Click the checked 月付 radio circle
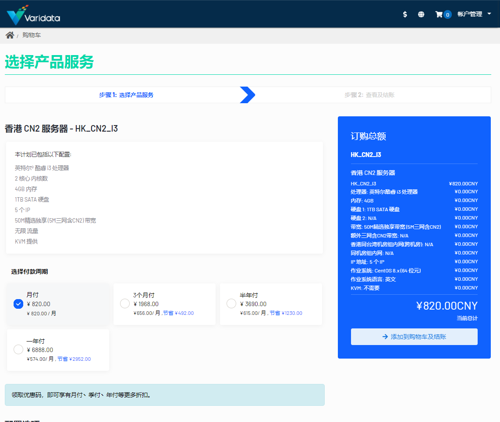The width and height of the screenshot is (500, 422). [x=18, y=303]
